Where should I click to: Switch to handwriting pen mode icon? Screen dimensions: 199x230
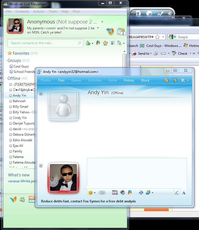pos(177,192)
